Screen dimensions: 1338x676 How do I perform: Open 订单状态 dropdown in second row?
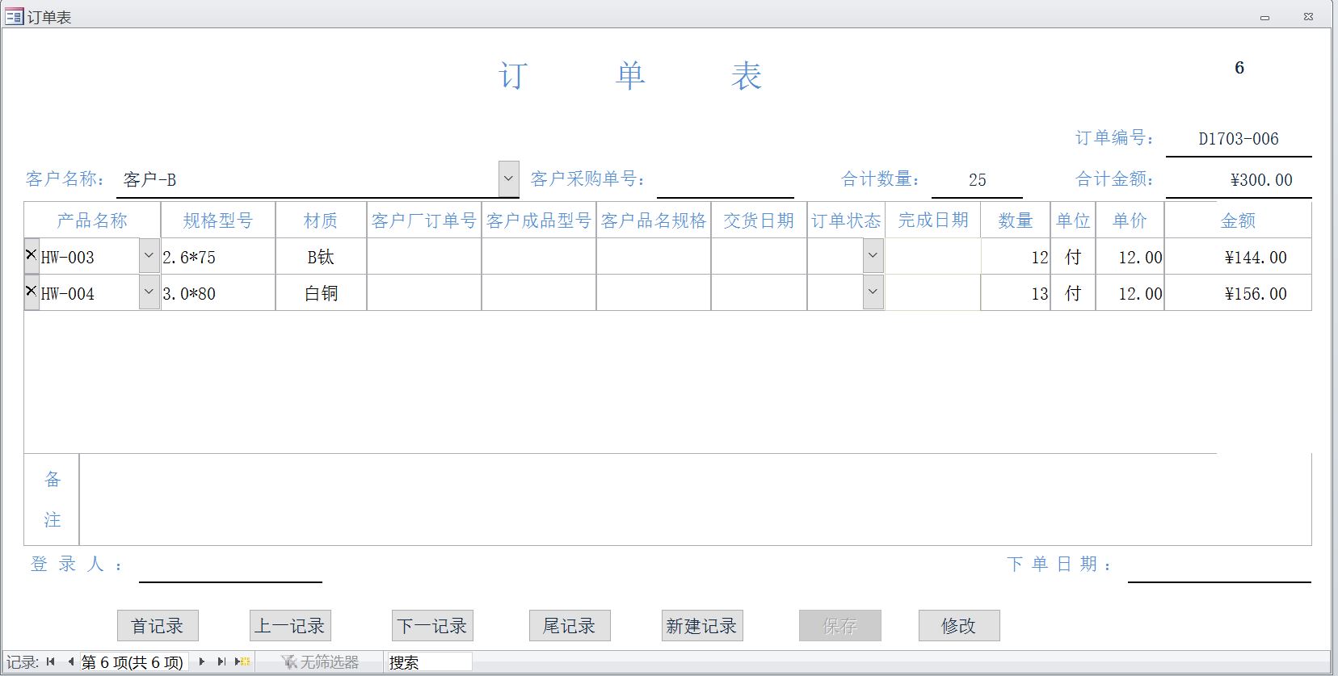pos(873,292)
